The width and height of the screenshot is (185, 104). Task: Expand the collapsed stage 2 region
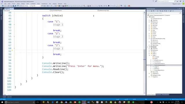pyautogui.click(x=58, y=36)
